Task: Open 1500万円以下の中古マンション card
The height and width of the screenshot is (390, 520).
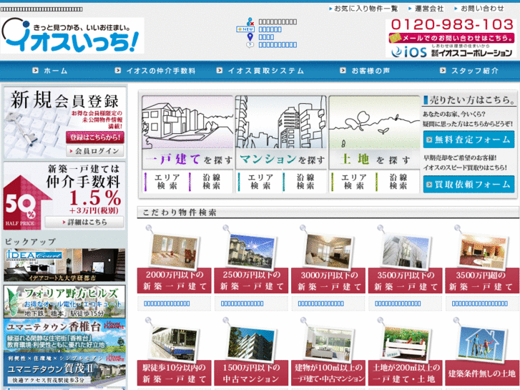Action: pos(251,353)
